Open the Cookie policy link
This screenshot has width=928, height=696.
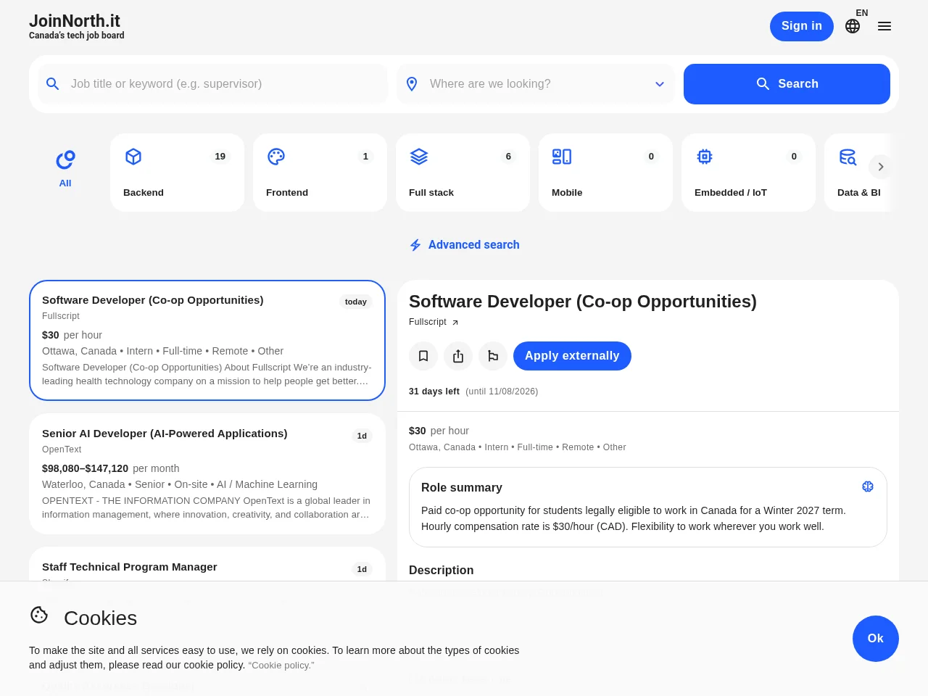(281, 666)
